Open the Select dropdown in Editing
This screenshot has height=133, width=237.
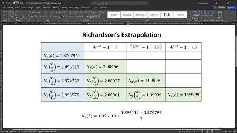pos(196,18)
